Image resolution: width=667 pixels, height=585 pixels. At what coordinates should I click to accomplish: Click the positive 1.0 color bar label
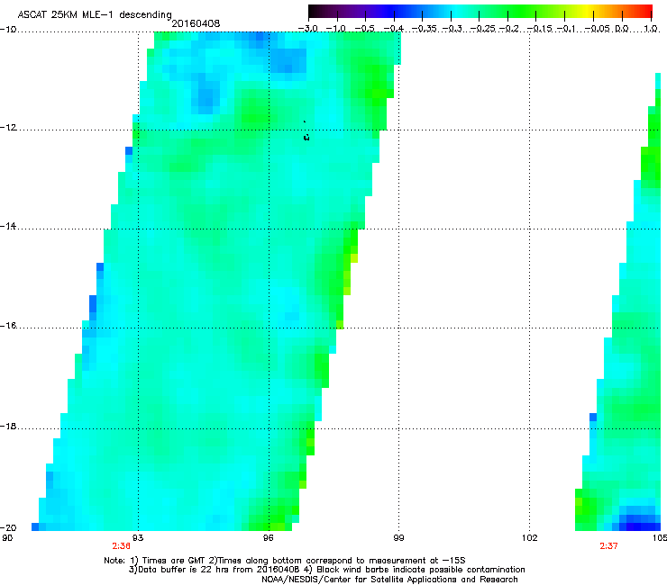(651, 29)
